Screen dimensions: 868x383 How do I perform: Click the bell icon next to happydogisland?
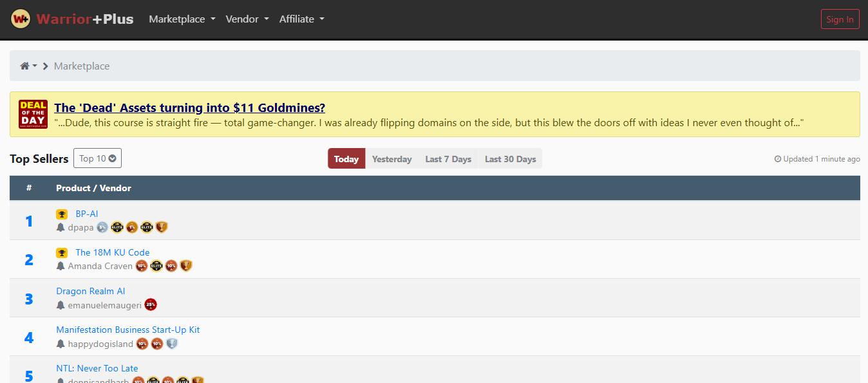click(61, 344)
